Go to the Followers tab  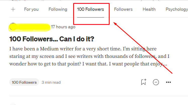pos(123,9)
